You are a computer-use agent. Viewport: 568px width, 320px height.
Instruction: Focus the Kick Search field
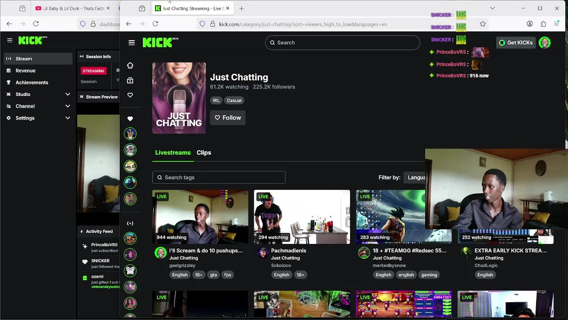[343, 43]
